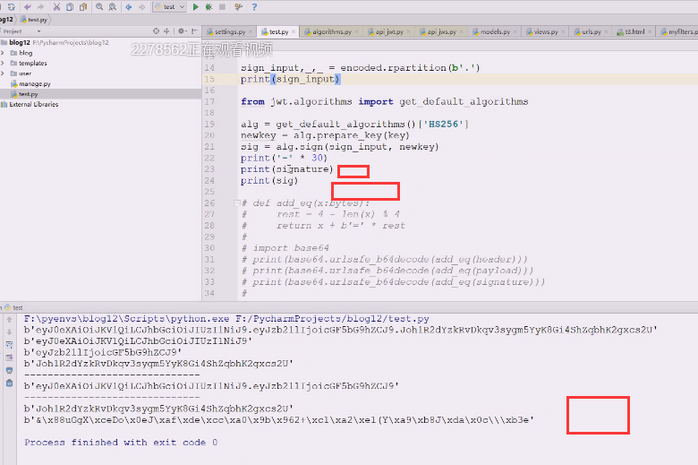The image size is (698, 465).
Task: Click Print icon in Run console sidebar
Action: pos(9,371)
